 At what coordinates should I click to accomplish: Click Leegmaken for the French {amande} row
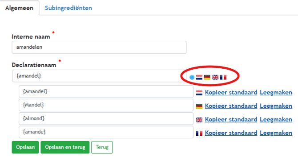click(x=276, y=133)
